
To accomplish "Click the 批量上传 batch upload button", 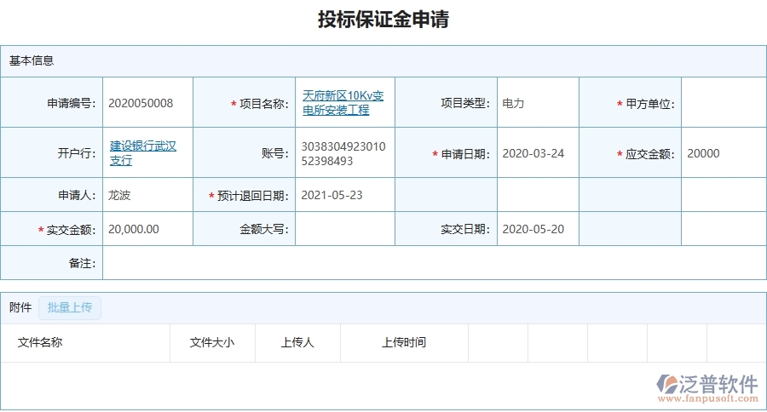I will [69, 307].
